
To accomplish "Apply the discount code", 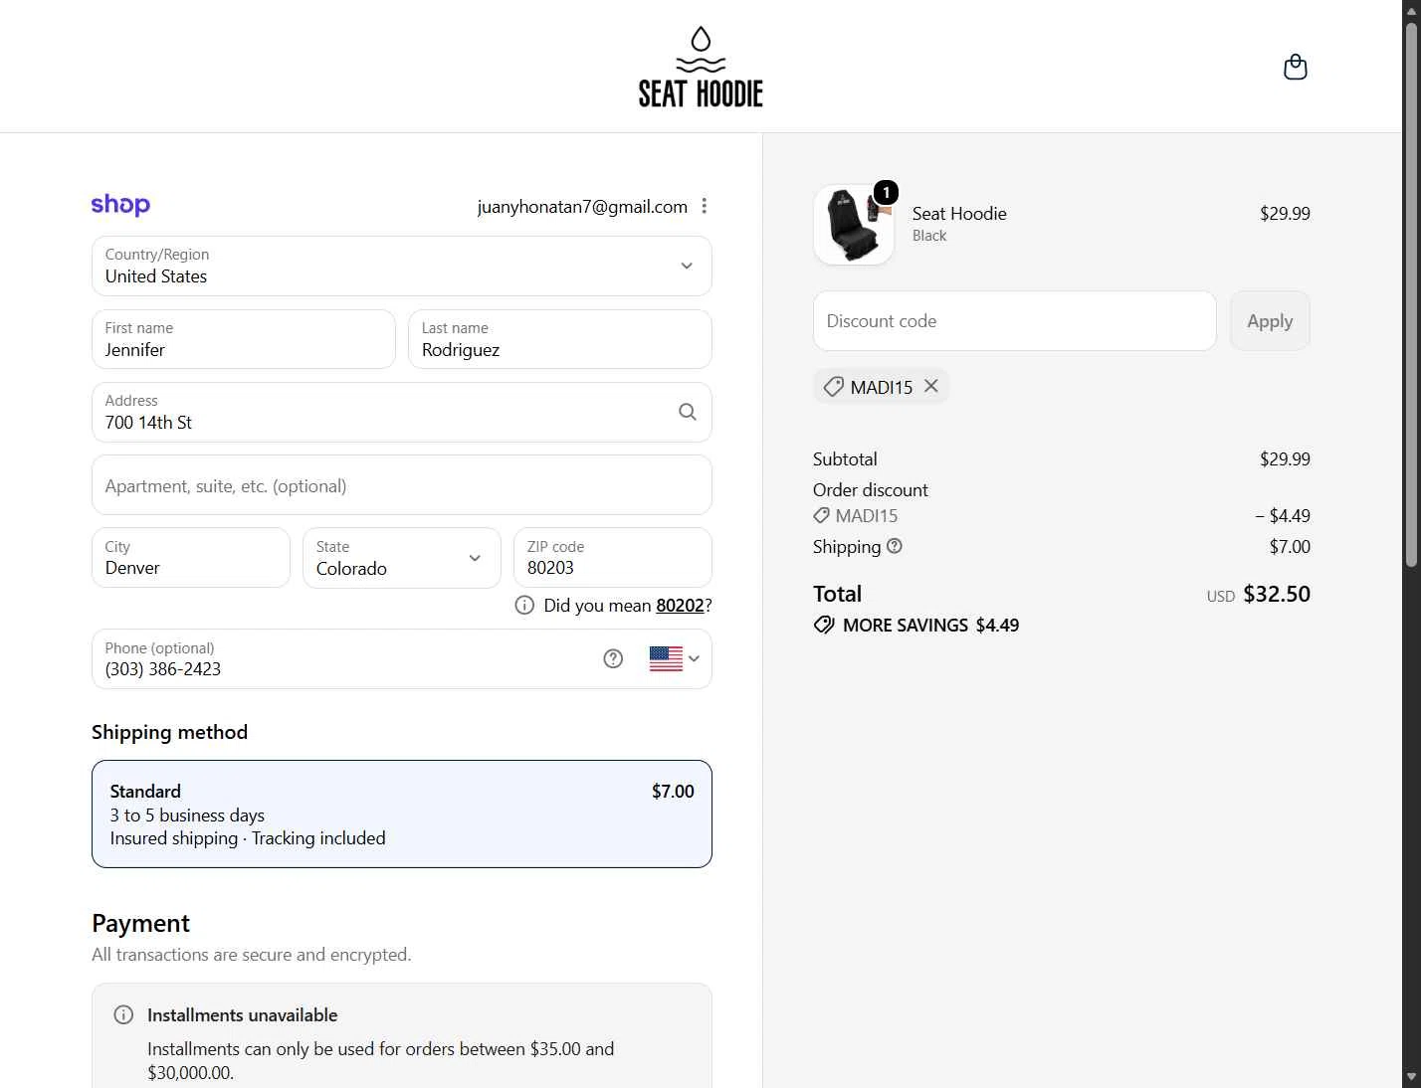I will [1270, 320].
